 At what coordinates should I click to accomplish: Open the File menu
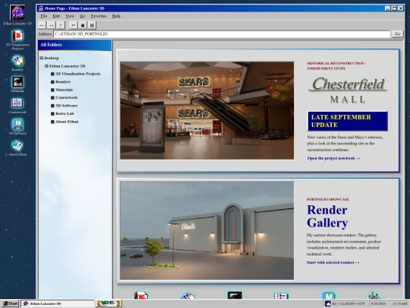point(44,16)
